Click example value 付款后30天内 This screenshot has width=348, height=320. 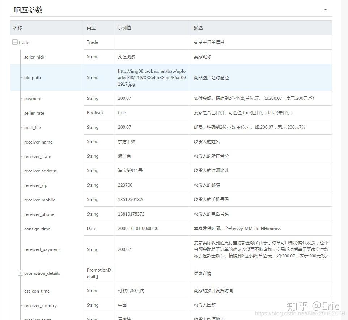tap(131, 290)
